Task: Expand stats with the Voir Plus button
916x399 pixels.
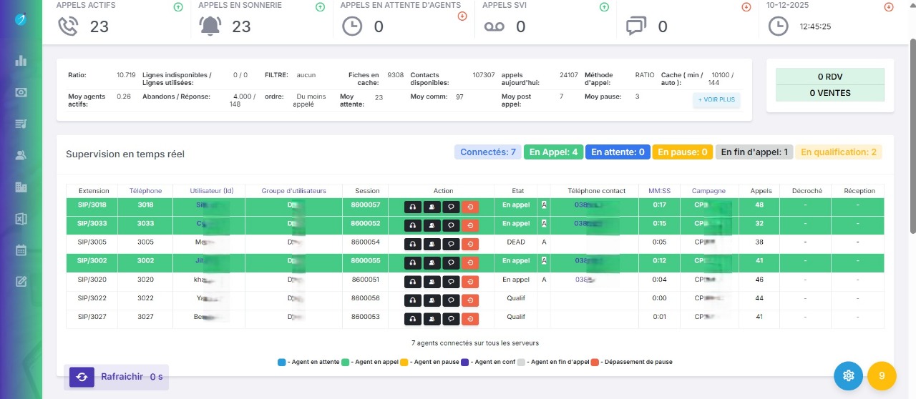Action: (716, 101)
